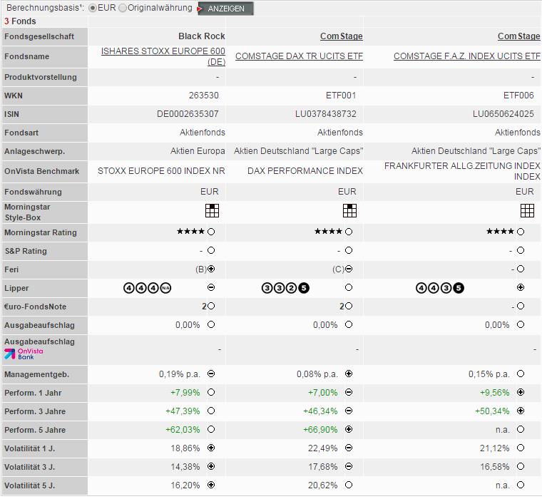Click Lipper plus indicator for F.A.Z. fund
Viewport: 542px width, 499px height.
(x=521, y=287)
